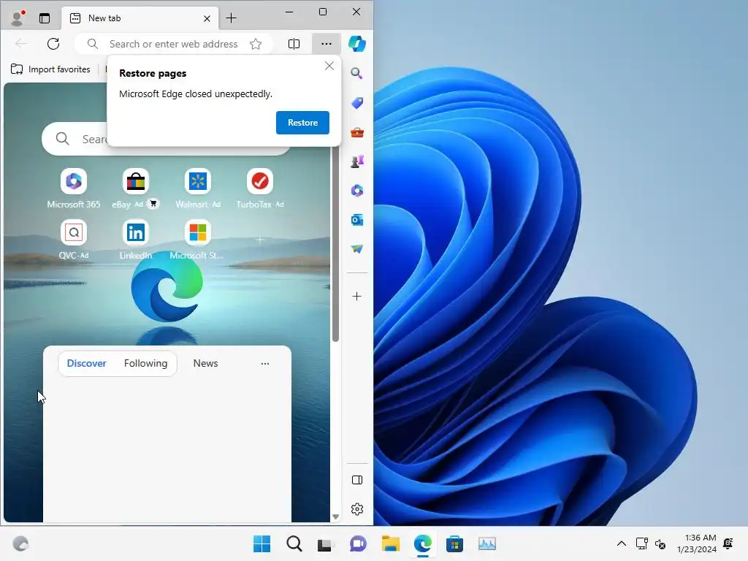Open sidebar Games chess icon
The width and height of the screenshot is (748, 561).
[356, 161]
